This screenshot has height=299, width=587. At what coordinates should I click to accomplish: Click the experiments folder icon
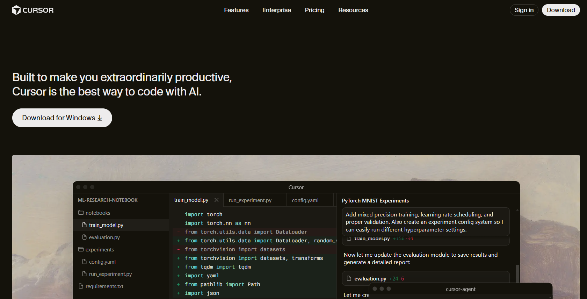point(81,249)
